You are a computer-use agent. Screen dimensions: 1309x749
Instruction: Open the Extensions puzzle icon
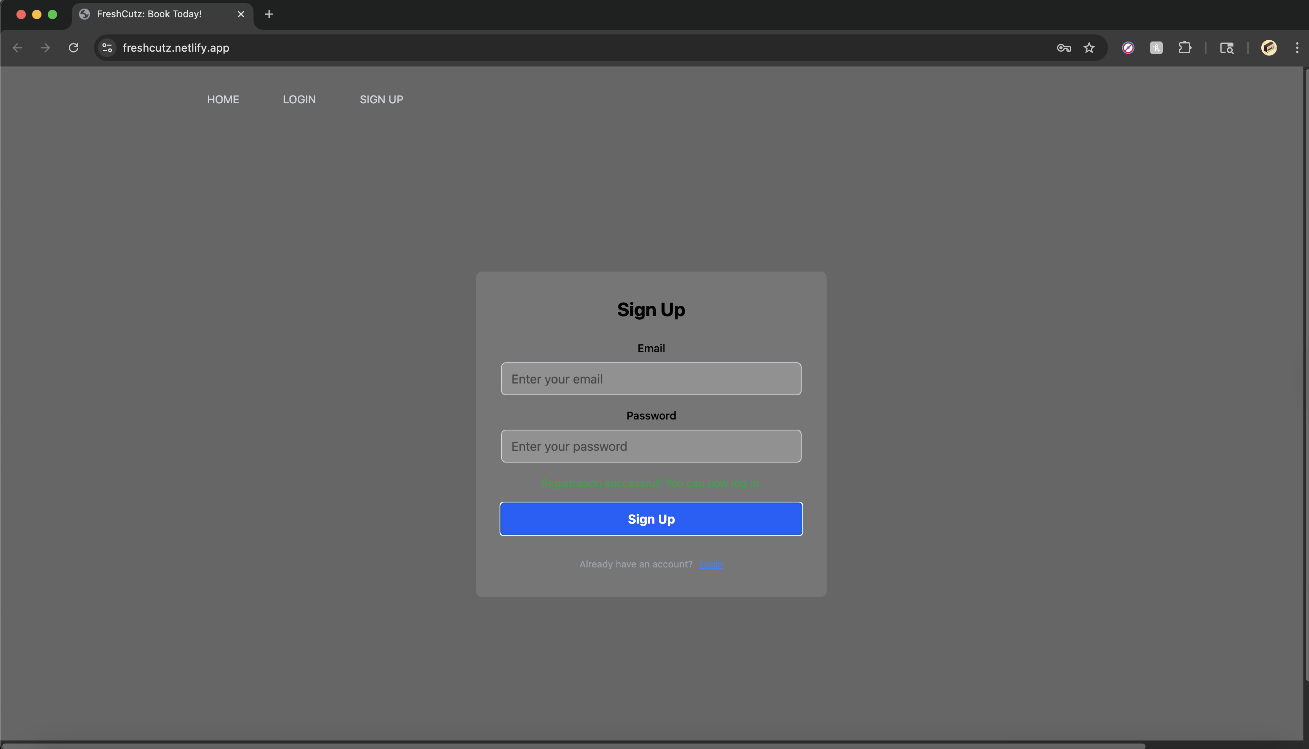click(x=1185, y=48)
